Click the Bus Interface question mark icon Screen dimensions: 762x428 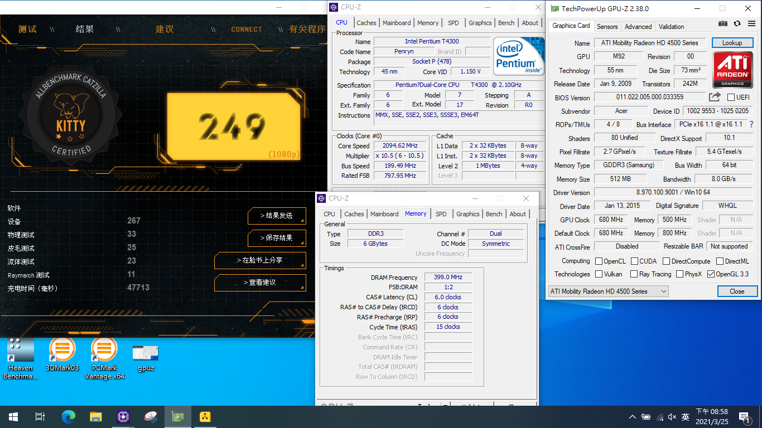(751, 124)
